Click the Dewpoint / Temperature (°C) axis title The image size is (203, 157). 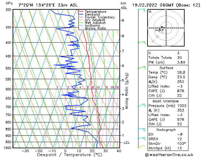point(69,155)
